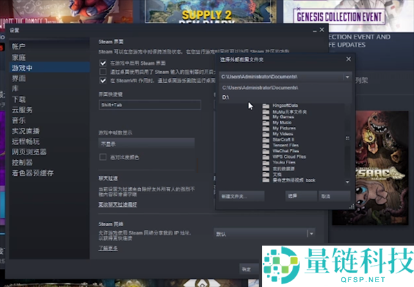Toggle the SteamVR desktop theater checkbox
This screenshot has width=414, height=287.
(x=103, y=80)
